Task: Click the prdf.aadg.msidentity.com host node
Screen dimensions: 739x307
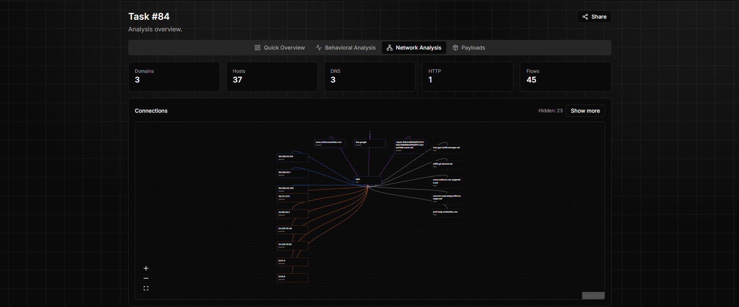Action: click(447, 213)
